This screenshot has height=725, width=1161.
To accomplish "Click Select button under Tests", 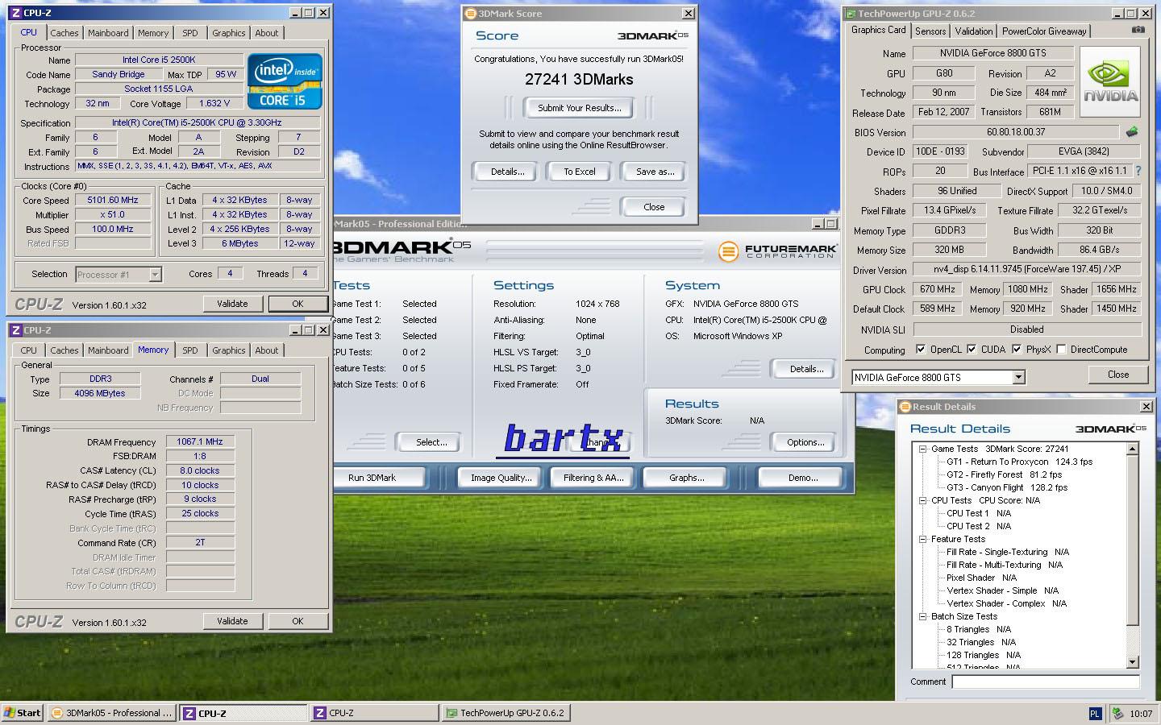I will 431,442.
